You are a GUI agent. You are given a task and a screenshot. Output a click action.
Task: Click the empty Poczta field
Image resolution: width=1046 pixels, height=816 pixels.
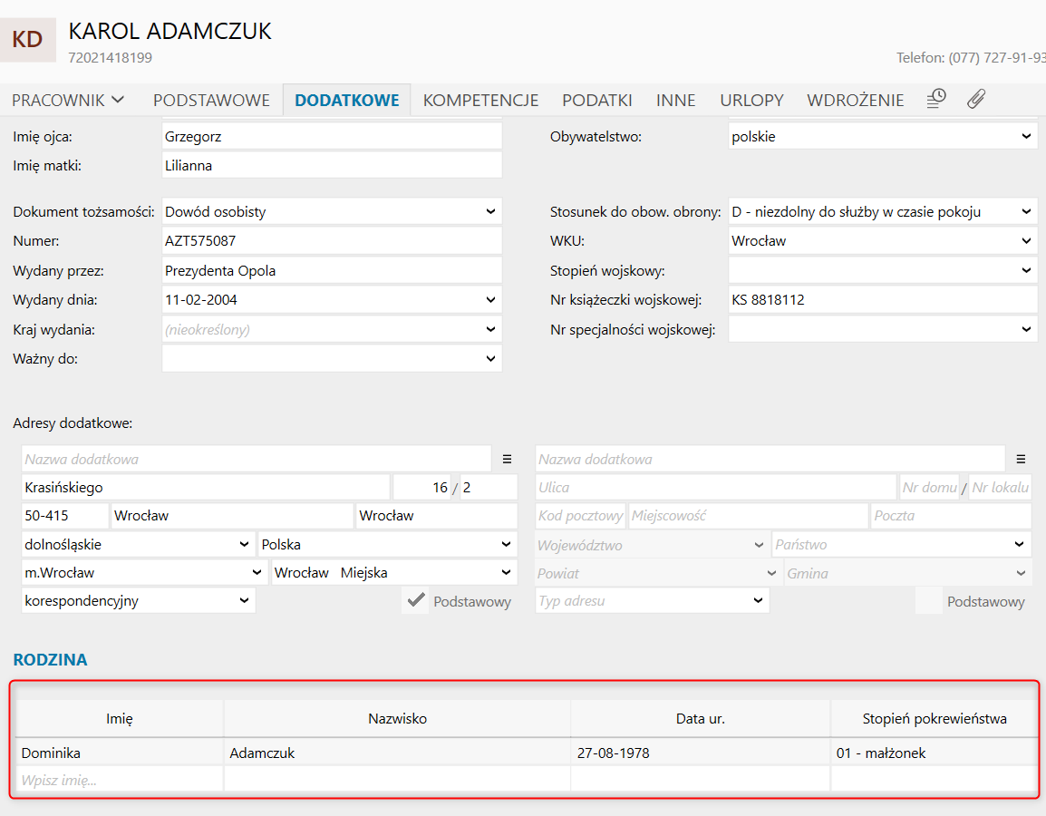pos(951,515)
